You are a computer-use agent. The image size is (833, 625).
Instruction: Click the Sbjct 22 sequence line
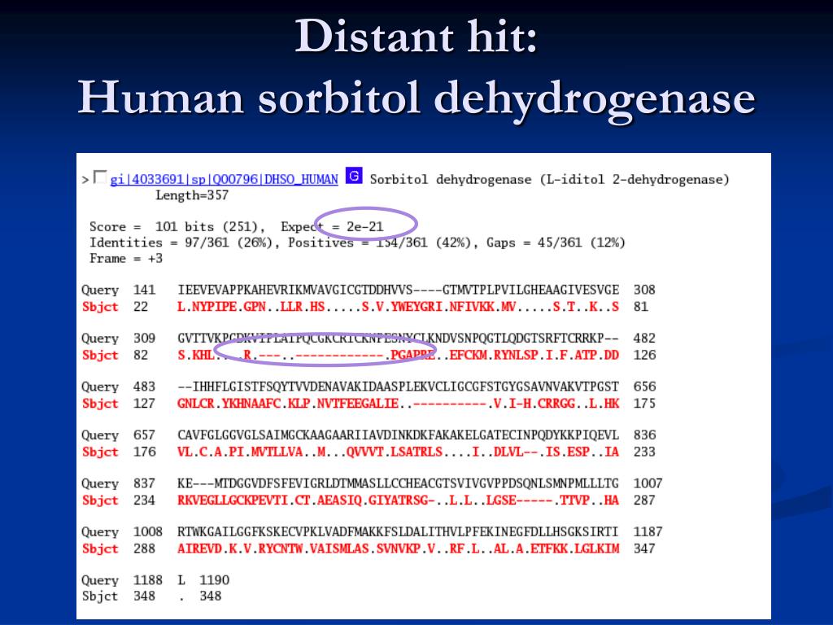click(364, 307)
